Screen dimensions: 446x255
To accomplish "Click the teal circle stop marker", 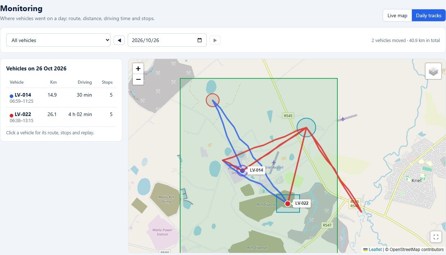I will pyautogui.click(x=306, y=127).
